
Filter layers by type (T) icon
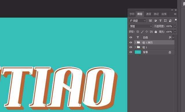click(160, 21)
